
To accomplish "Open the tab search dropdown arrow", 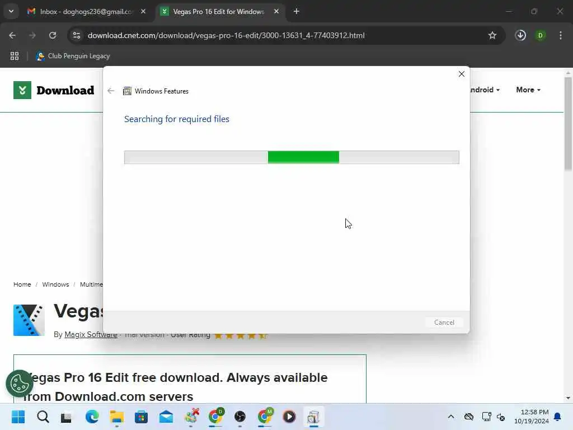I will 11,11.
